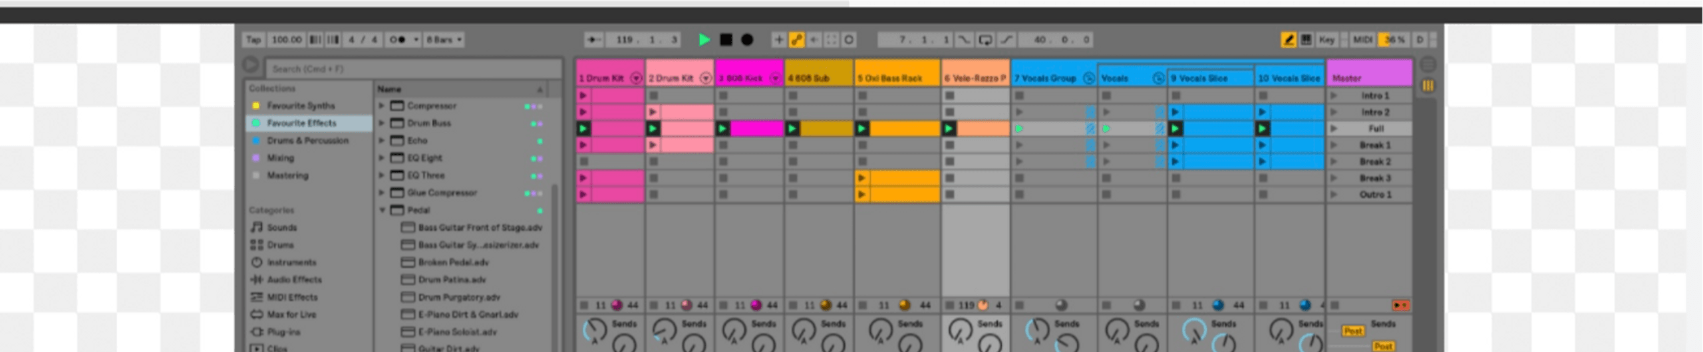Expand the Compressor folder
Screen dimensions: 1703x352
[382, 106]
